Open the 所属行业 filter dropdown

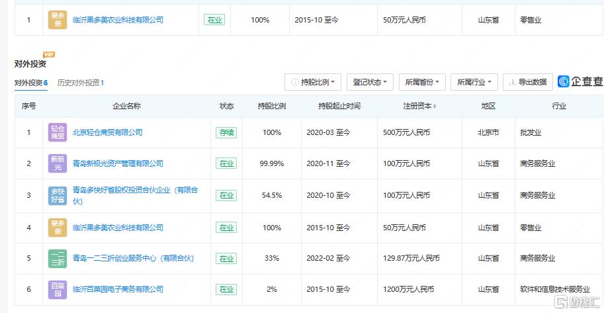pyautogui.click(x=474, y=82)
